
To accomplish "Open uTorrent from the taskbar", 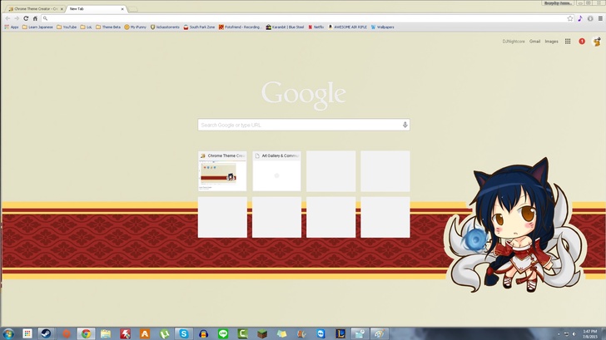I will coord(164,333).
